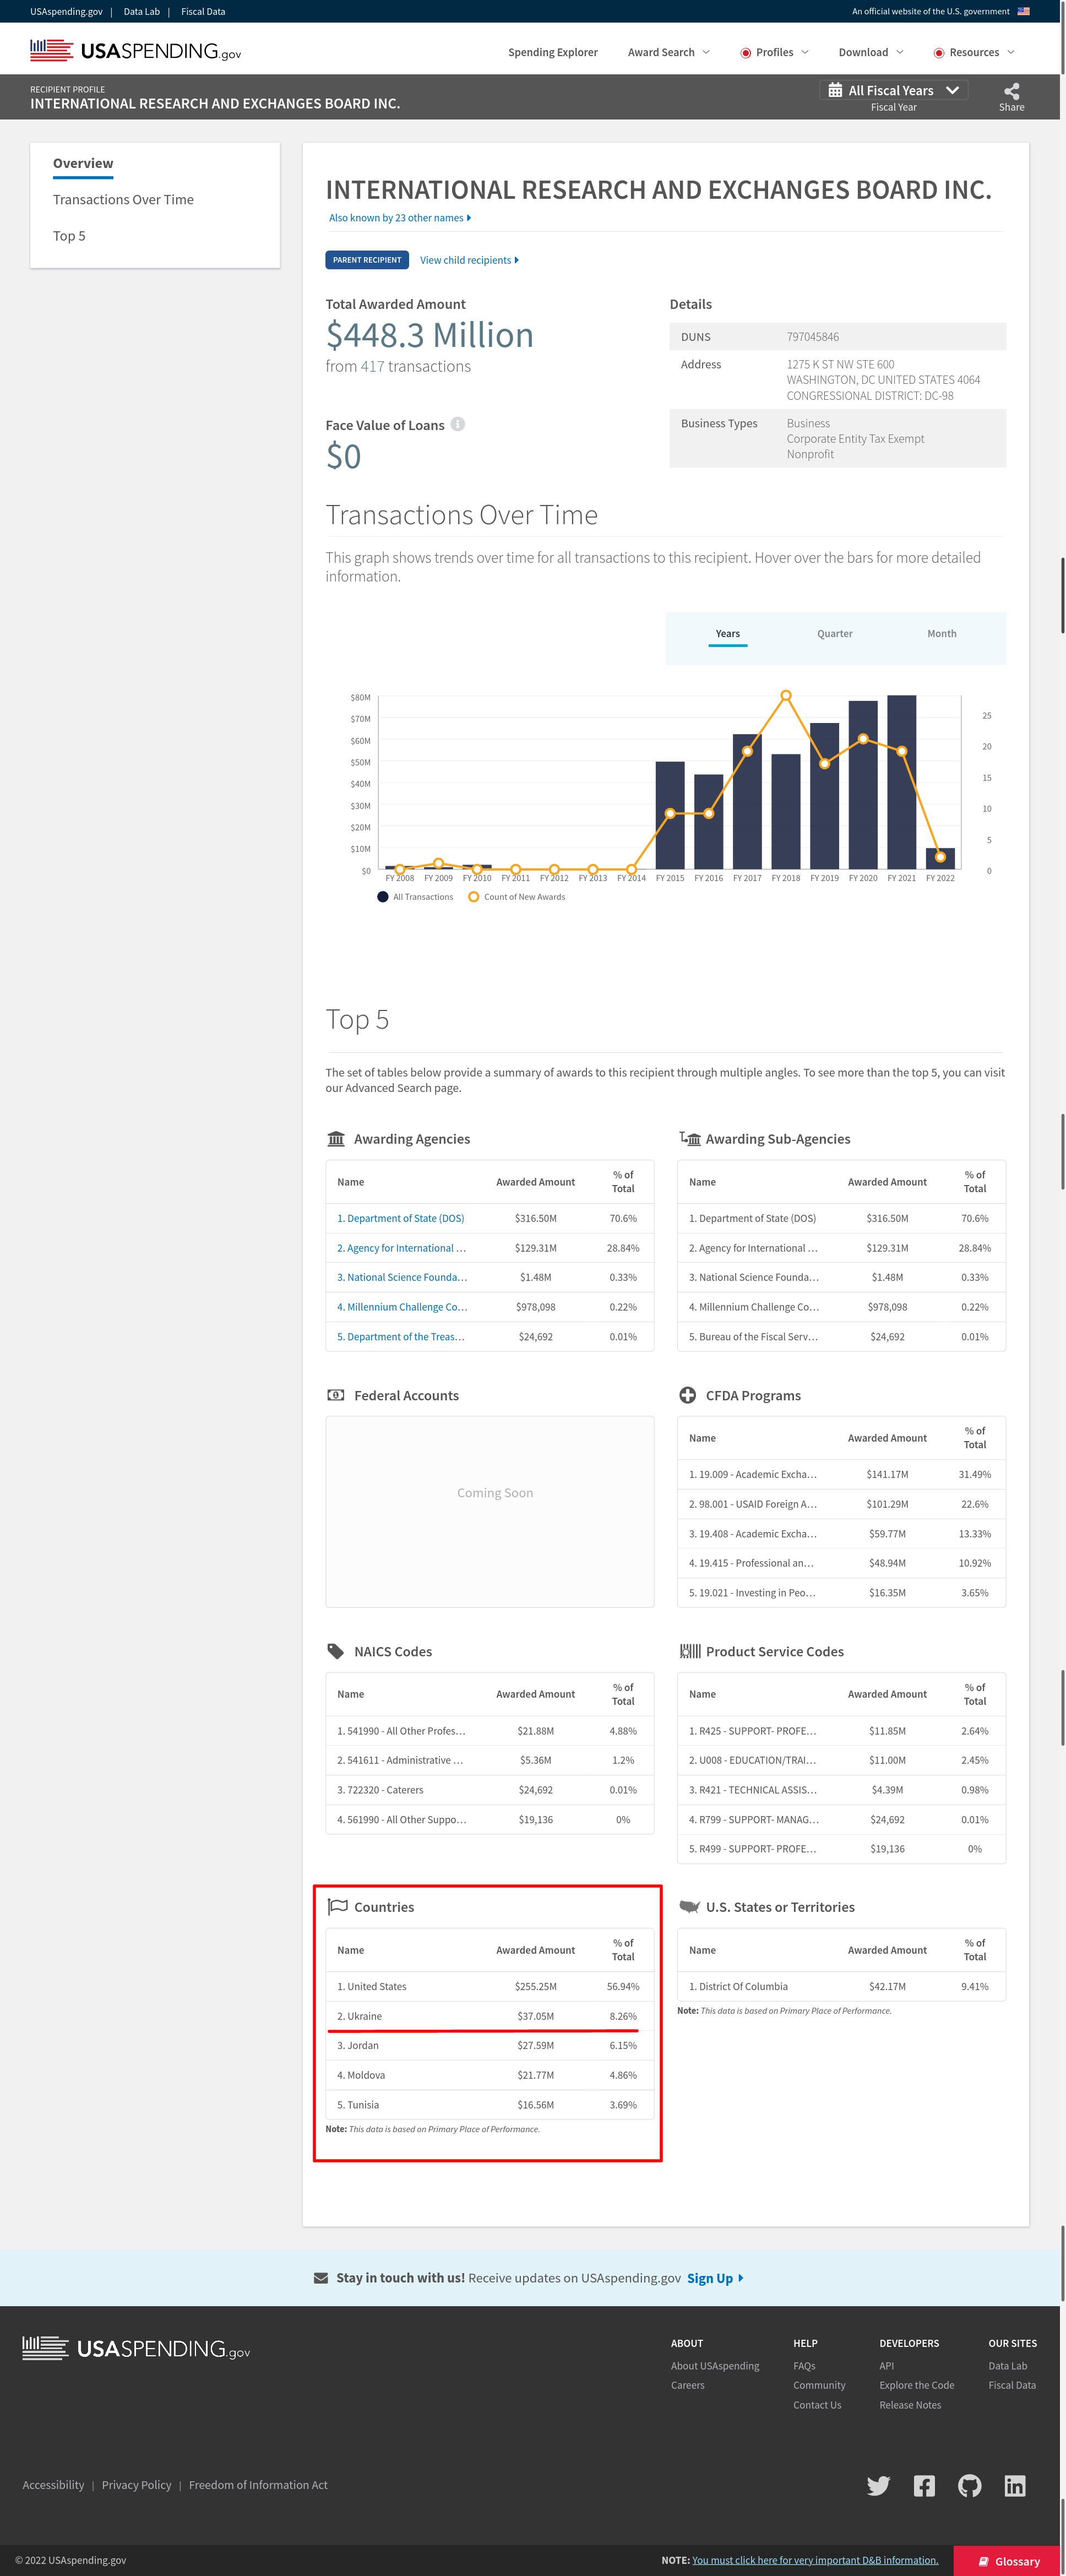
Task: Click the Product Service Codes barcode icon
Action: tap(690, 1650)
